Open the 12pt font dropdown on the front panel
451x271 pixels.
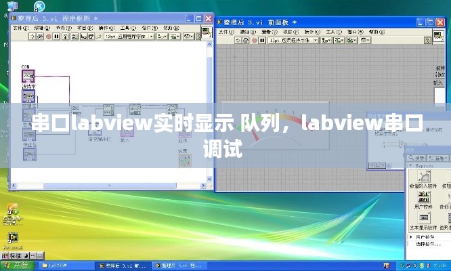tap(294, 40)
